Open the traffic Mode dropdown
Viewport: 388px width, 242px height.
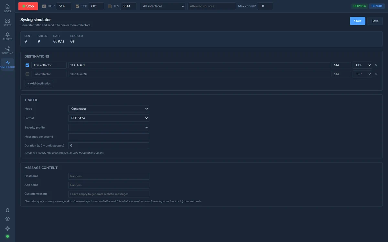coord(109,109)
